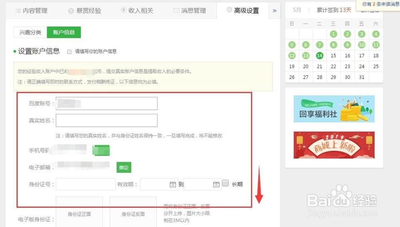Open the 悬赏经验 tab
Screen dimensions: 400x227
pyautogui.click(x=85, y=11)
